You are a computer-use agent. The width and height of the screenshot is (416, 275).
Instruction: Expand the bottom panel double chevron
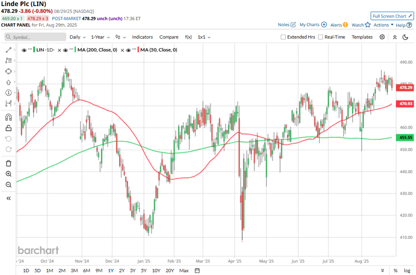[382, 271]
